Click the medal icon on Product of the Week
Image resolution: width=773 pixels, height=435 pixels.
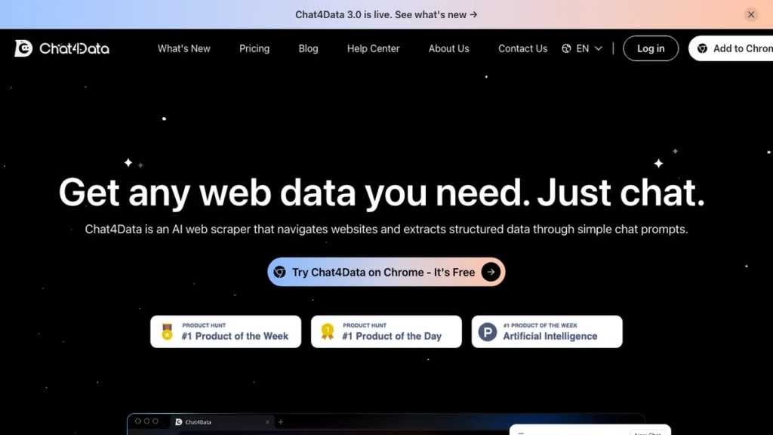click(167, 332)
